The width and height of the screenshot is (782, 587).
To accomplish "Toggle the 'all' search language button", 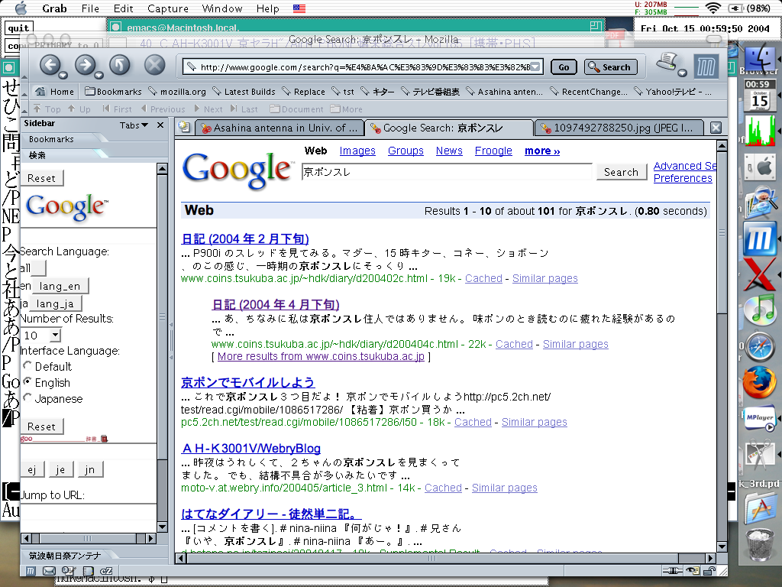I will [38, 268].
